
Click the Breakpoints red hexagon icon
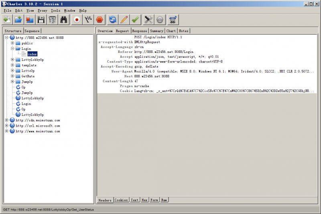[x=100, y=20]
